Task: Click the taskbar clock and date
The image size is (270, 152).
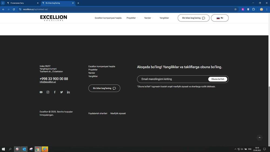Action: [257, 149]
